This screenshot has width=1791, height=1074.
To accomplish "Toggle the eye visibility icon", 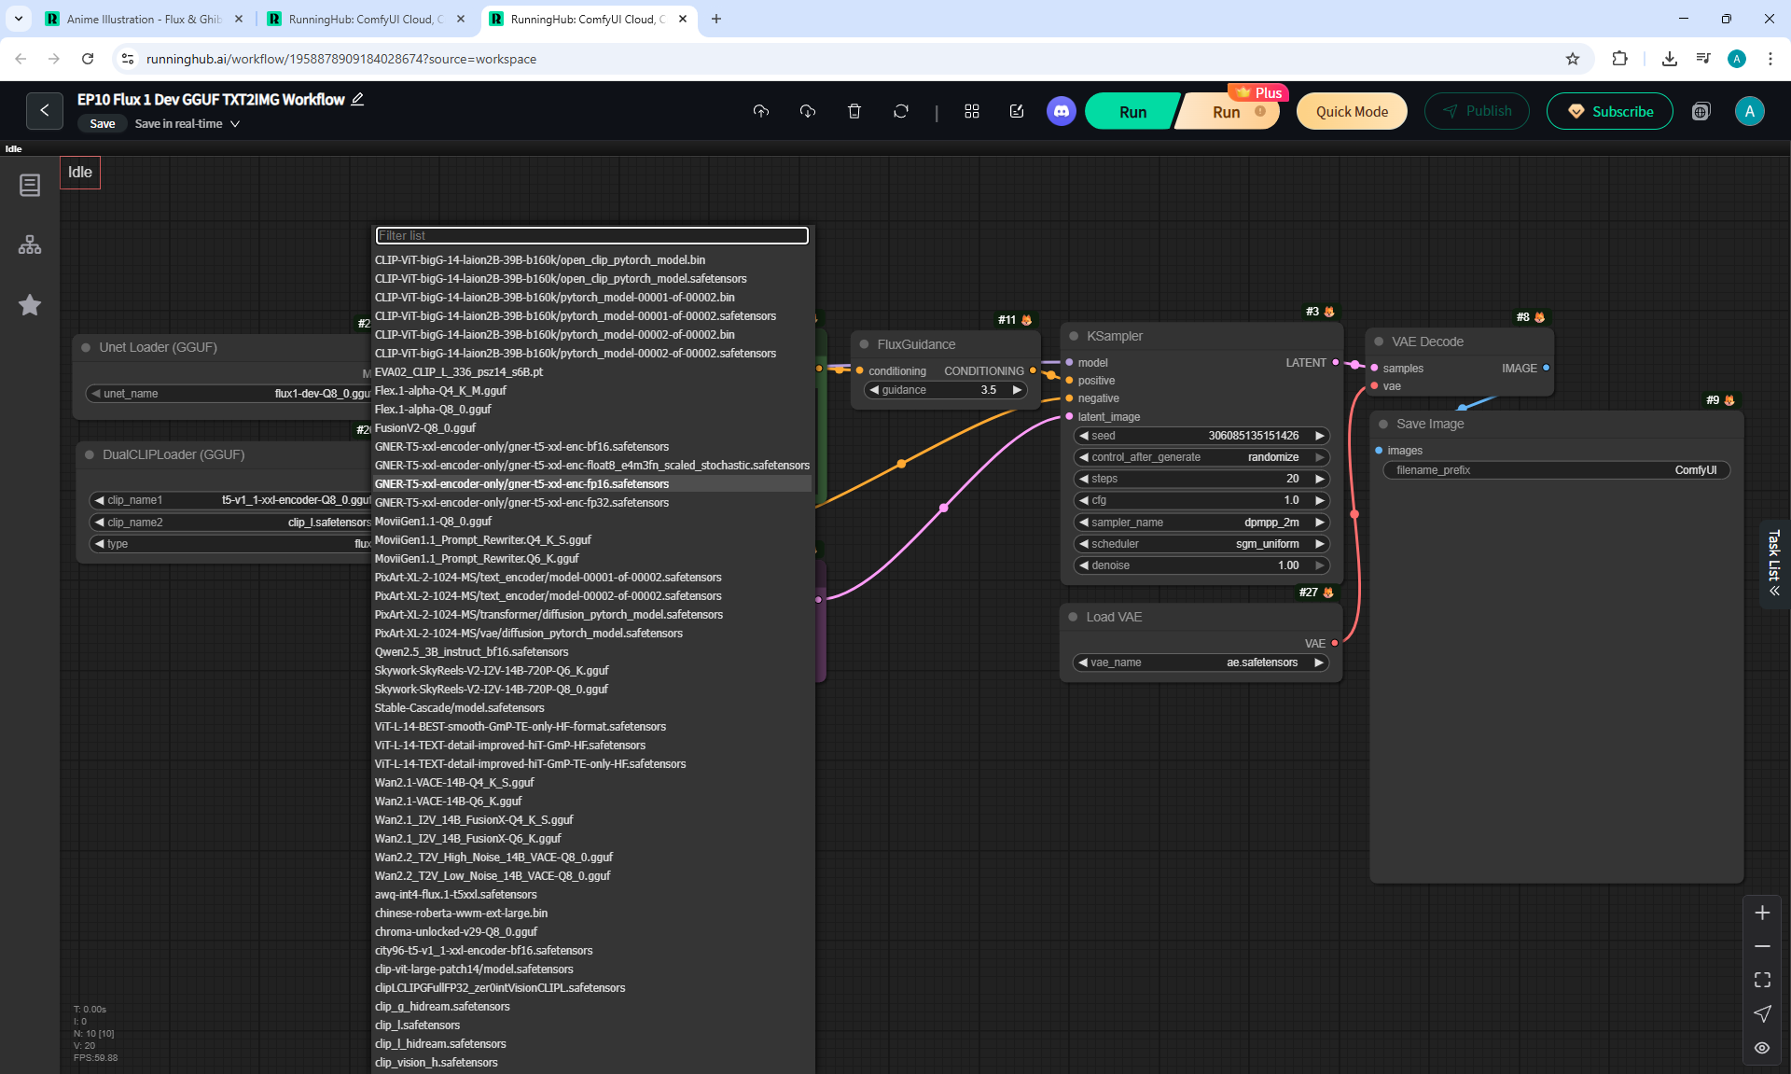I will tap(1762, 1048).
